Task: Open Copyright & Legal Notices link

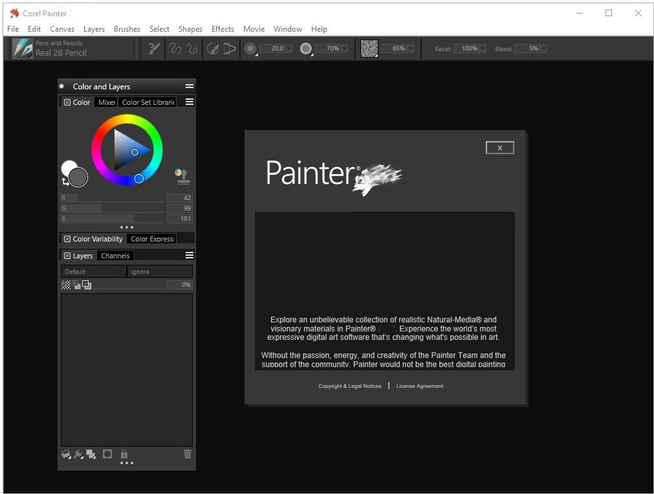Action: pyautogui.click(x=349, y=386)
